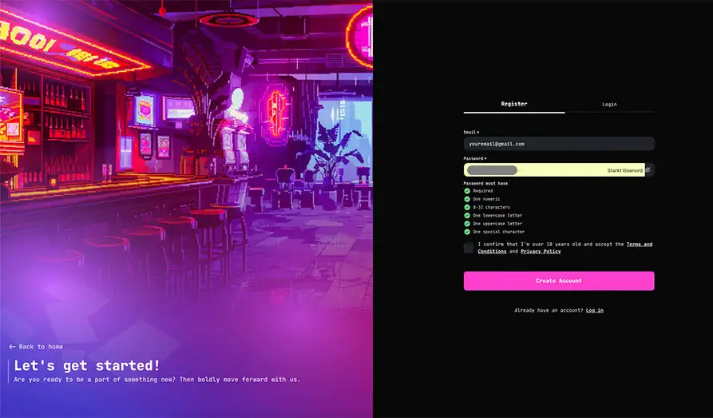The image size is (713, 418).
Task: Open the Privacy Policy link
Action: point(541,252)
